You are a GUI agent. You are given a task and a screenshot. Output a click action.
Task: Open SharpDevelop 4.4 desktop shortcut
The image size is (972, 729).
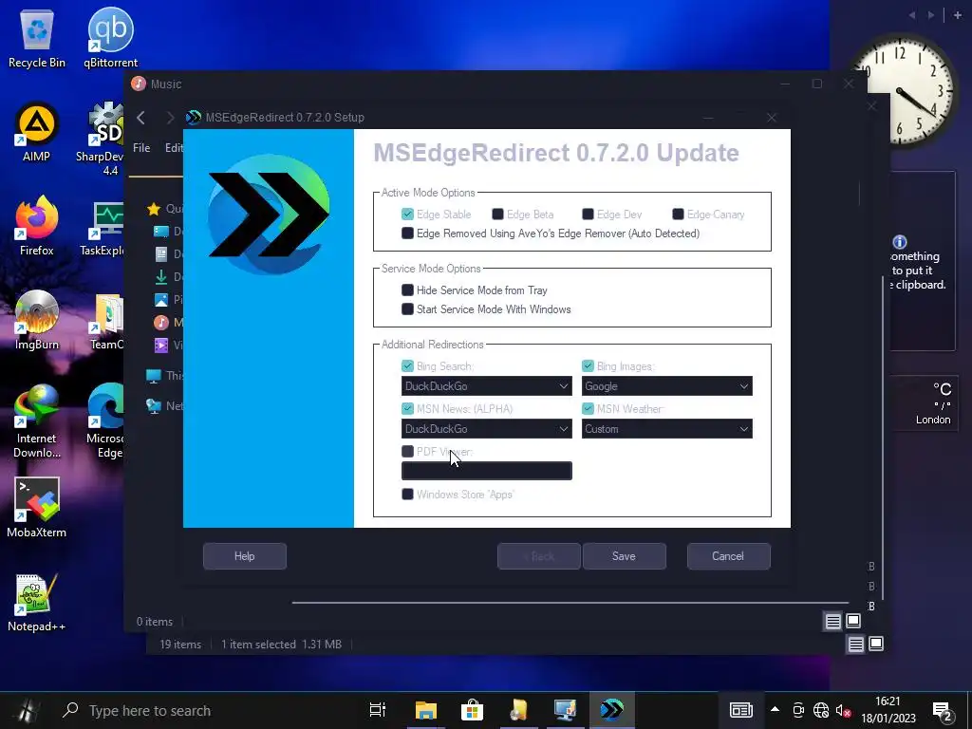[x=103, y=138]
